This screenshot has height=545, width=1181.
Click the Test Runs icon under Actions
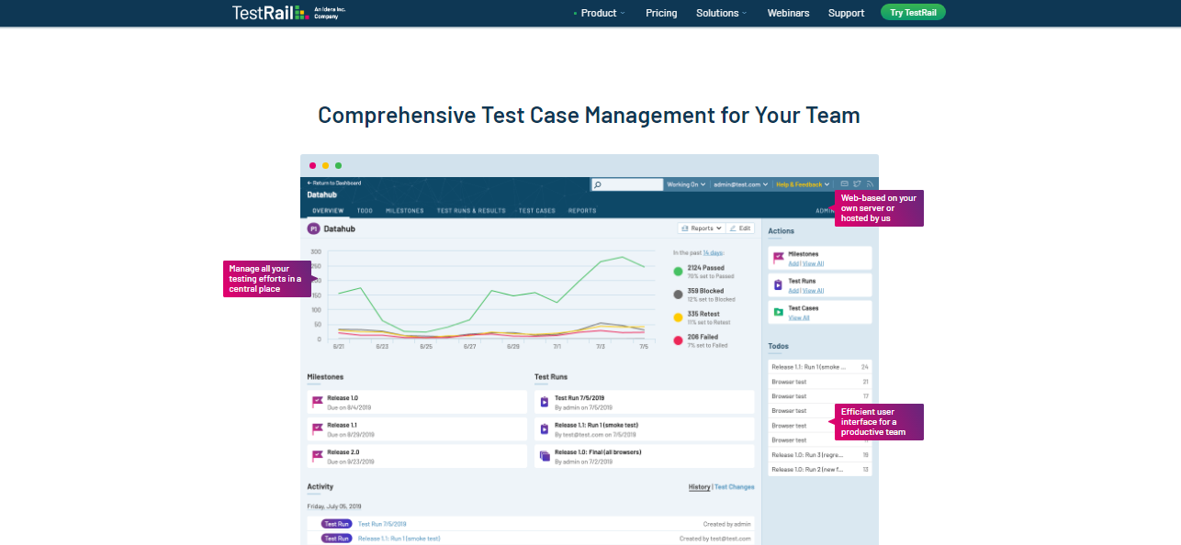click(779, 285)
